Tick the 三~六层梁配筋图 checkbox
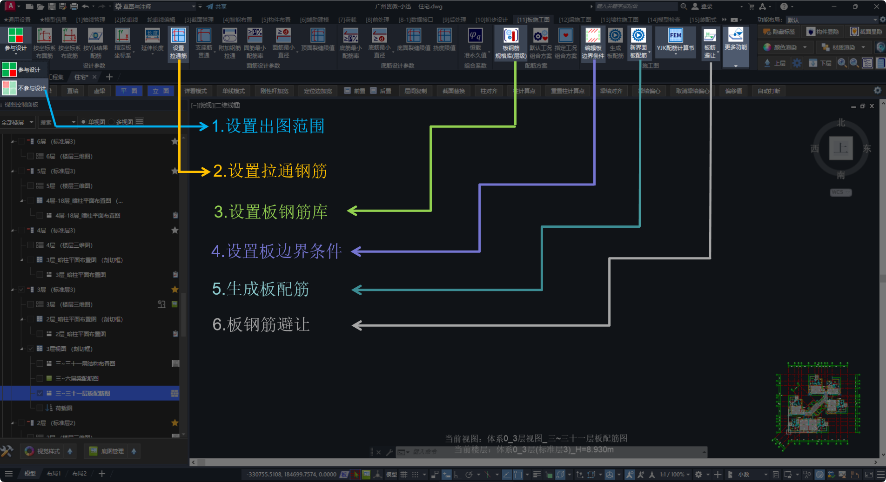This screenshot has height=482, width=886. coord(40,378)
